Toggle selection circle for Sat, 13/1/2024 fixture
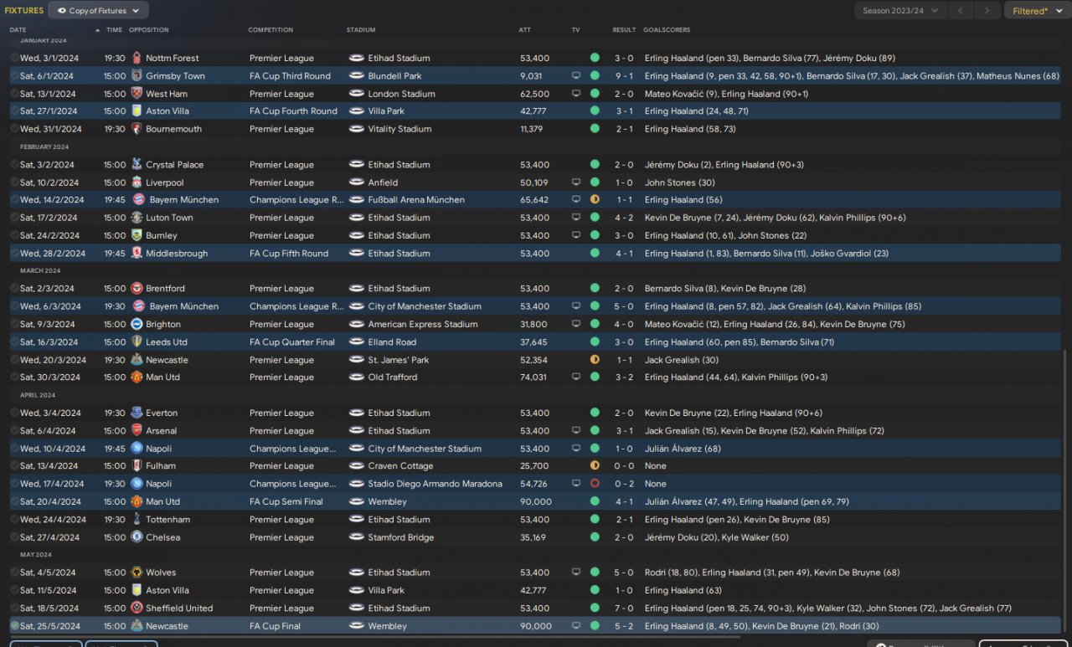This screenshot has height=647, width=1072. (14, 94)
